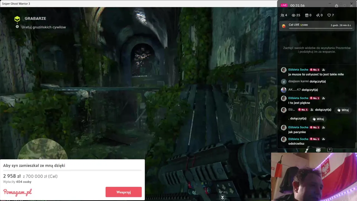Screen dimensions: 357x201
Task: Click the 00:31:56 live timer
Action: (297, 6)
